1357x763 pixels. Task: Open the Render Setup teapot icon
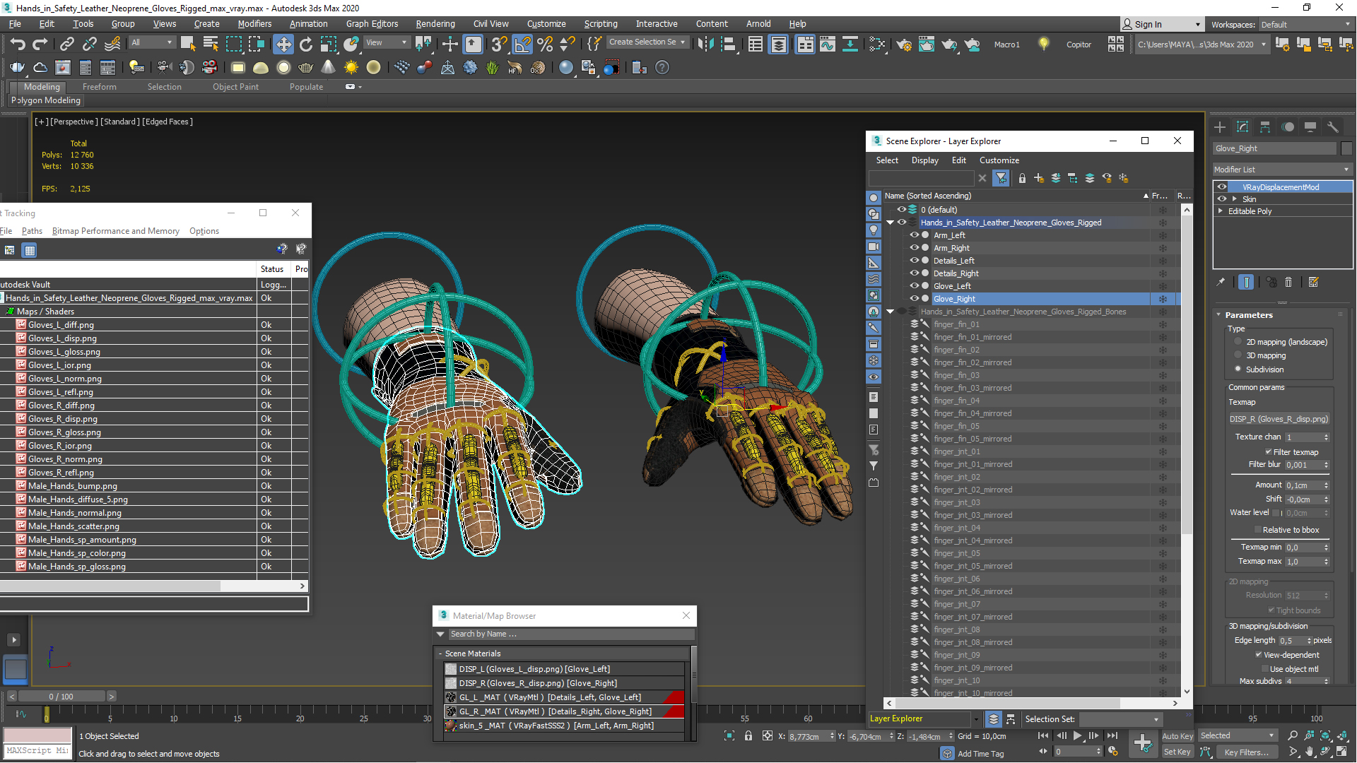coord(904,45)
